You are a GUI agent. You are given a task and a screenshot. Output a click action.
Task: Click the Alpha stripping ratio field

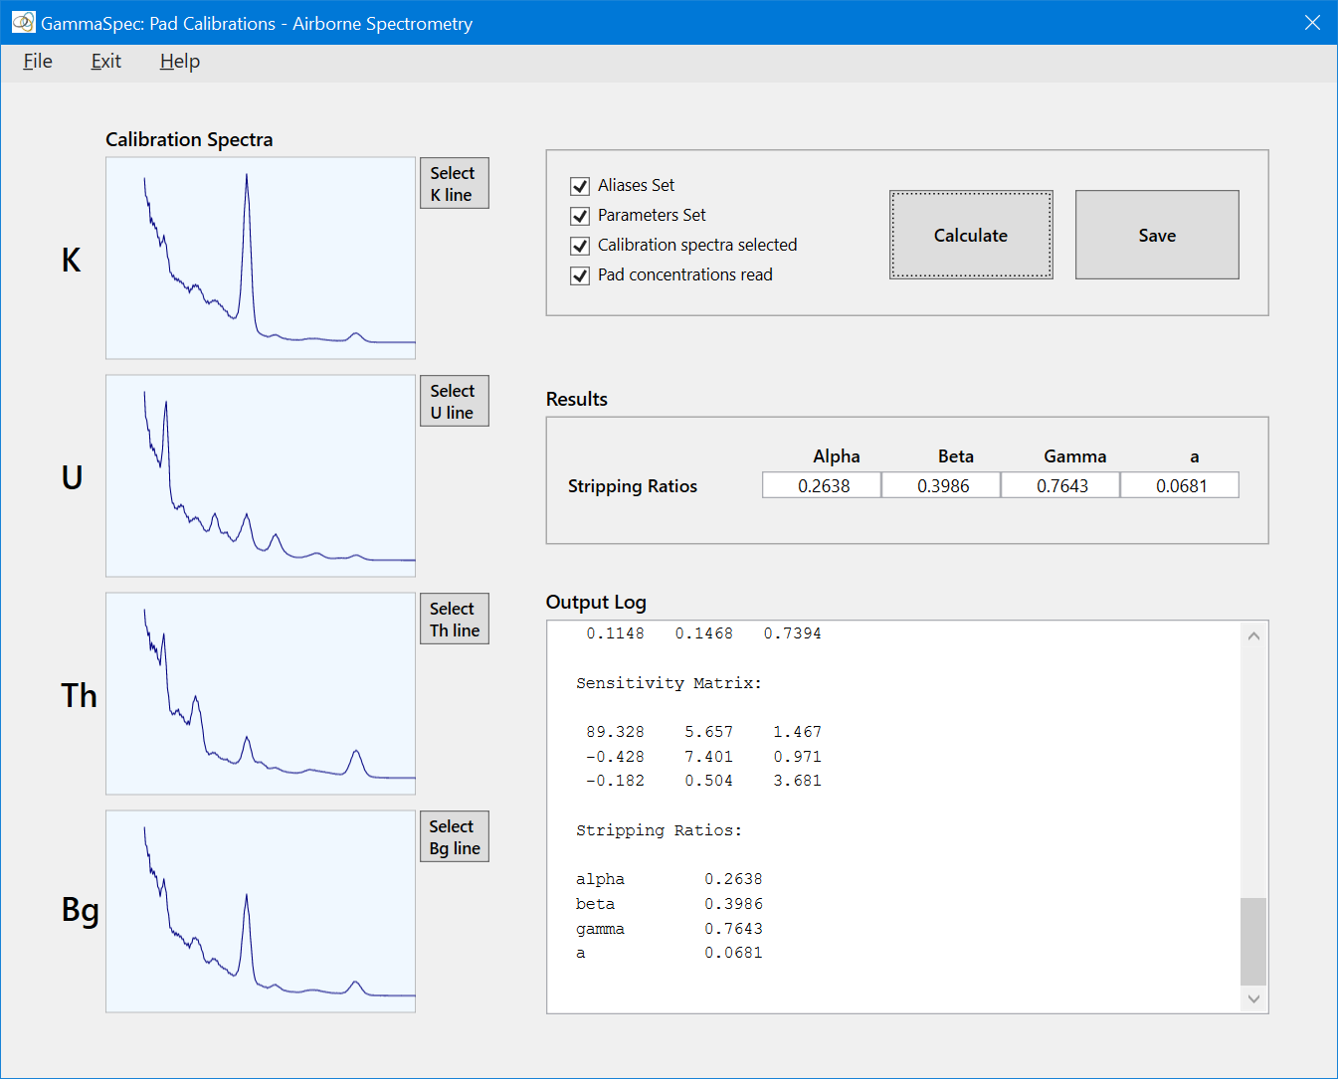pos(822,485)
